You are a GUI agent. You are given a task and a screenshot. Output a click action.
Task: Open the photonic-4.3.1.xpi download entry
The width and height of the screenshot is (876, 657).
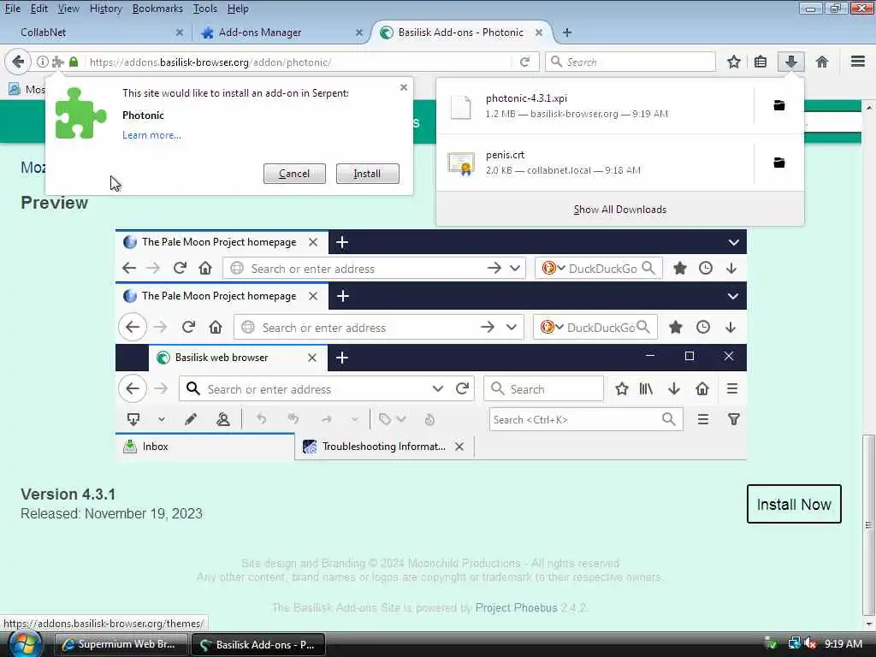595,105
